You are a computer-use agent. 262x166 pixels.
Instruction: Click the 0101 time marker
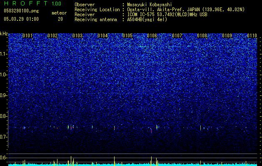pyautogui.click(x=27, y=36)
